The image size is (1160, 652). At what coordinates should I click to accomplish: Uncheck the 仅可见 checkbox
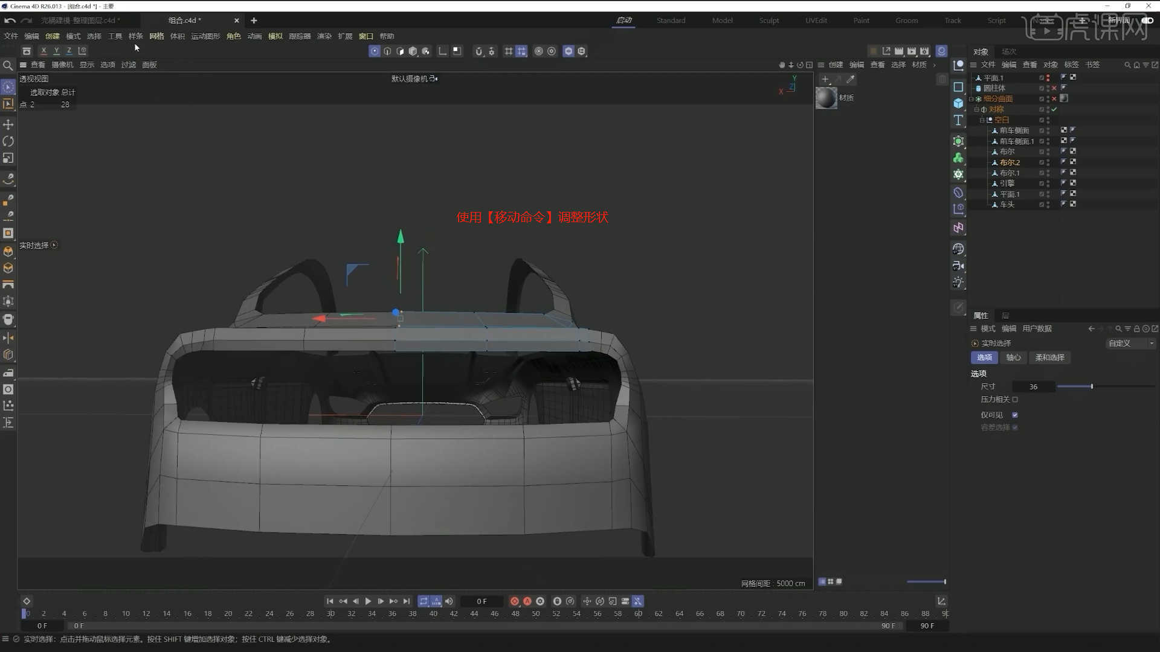coord(1015,415)
